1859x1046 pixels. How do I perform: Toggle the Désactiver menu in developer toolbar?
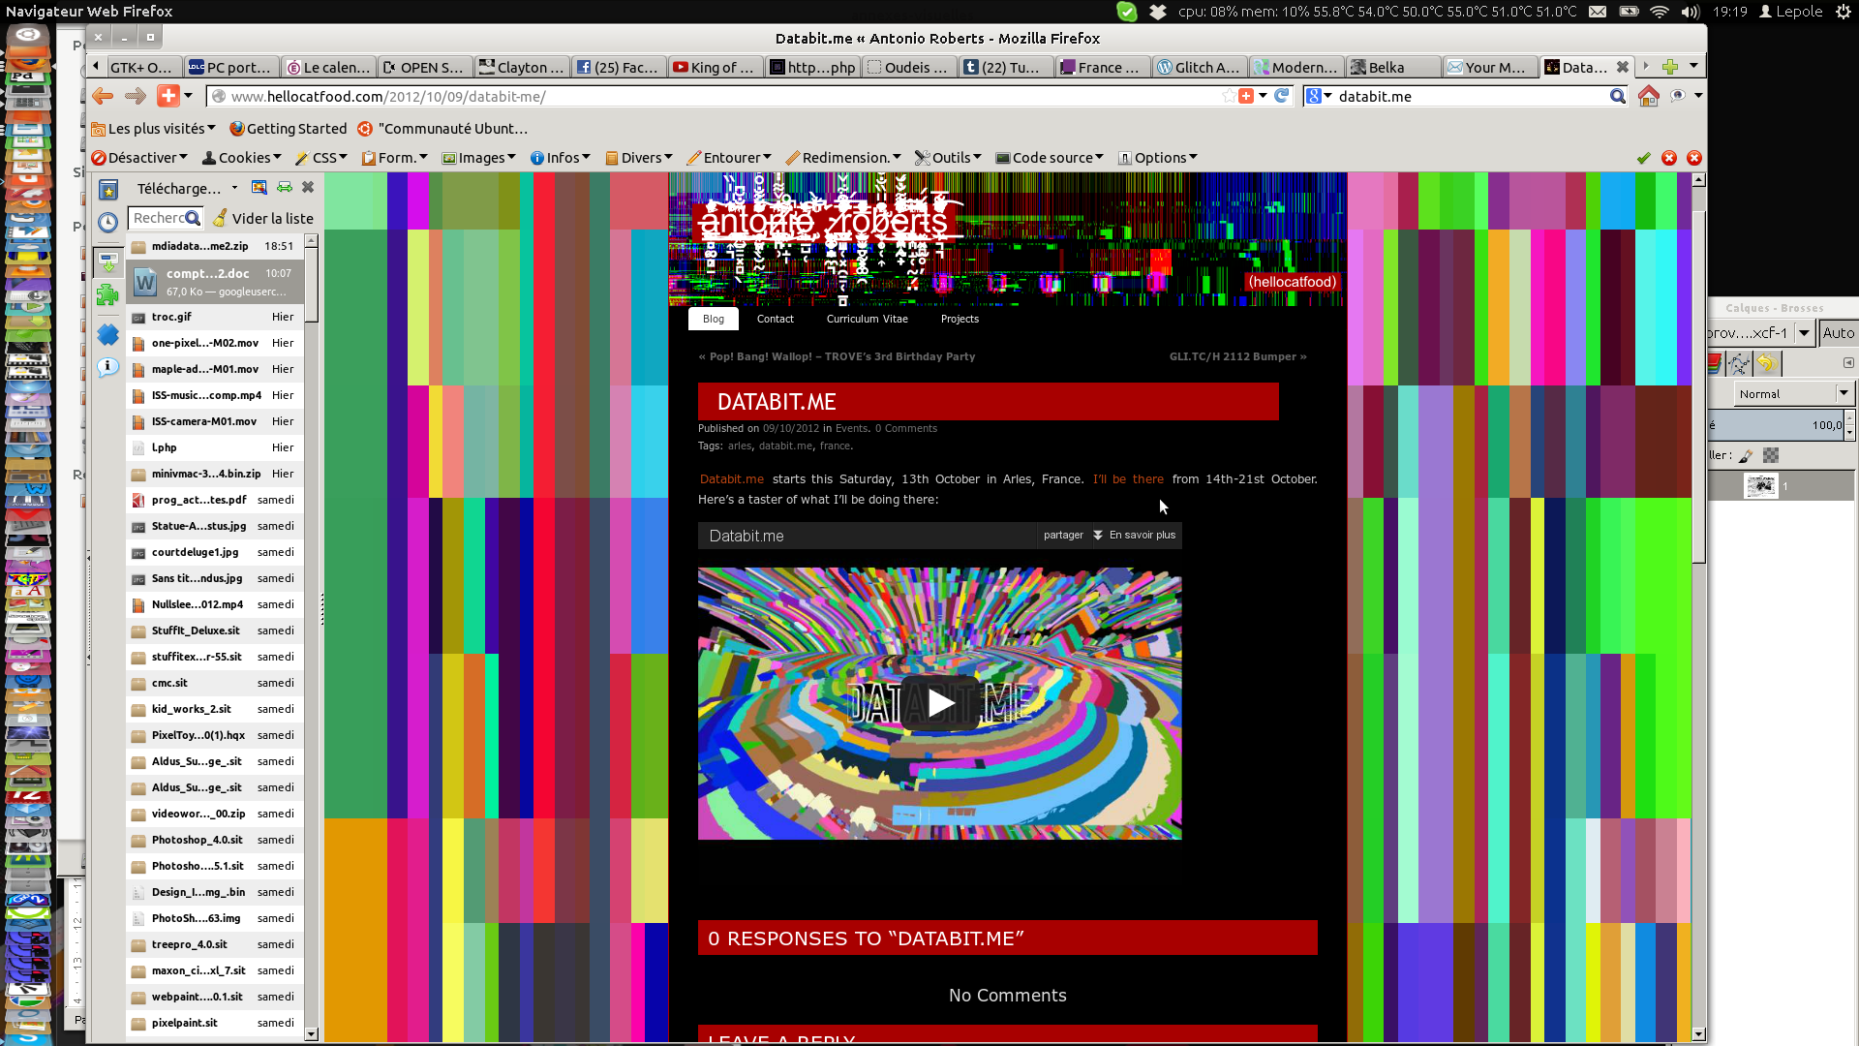140,158
